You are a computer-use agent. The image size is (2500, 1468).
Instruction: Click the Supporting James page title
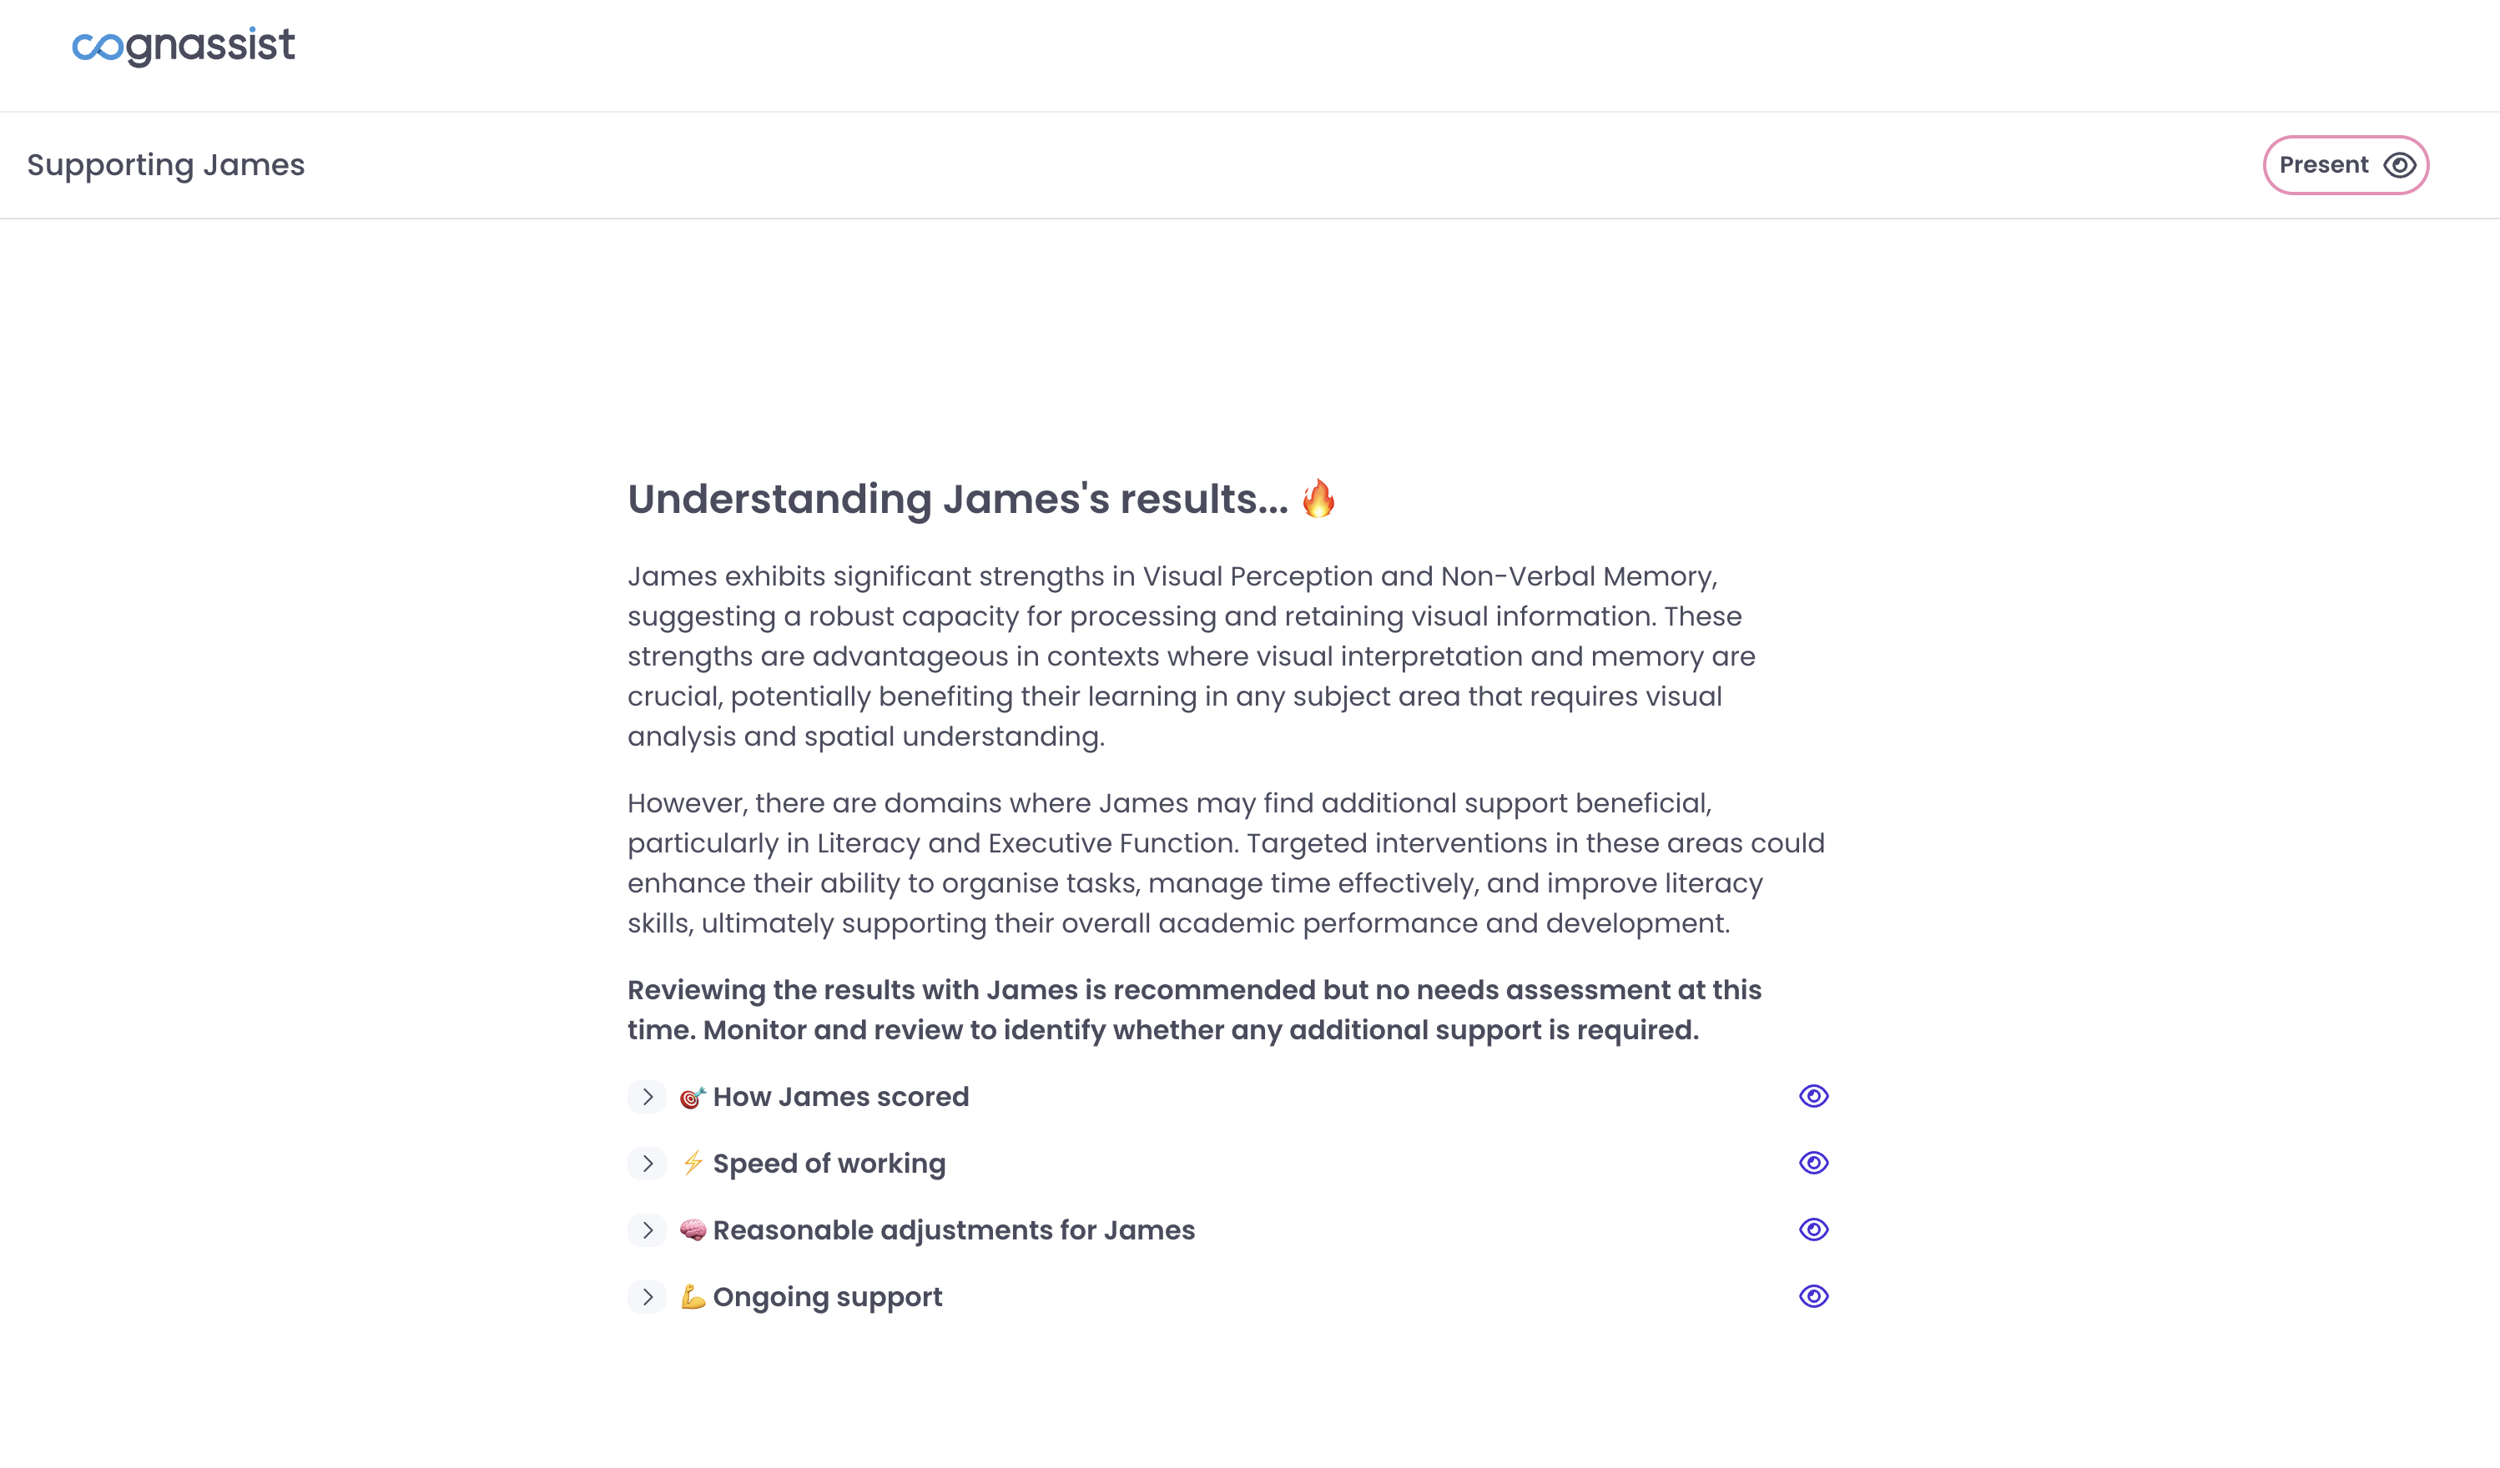[166, 164]
